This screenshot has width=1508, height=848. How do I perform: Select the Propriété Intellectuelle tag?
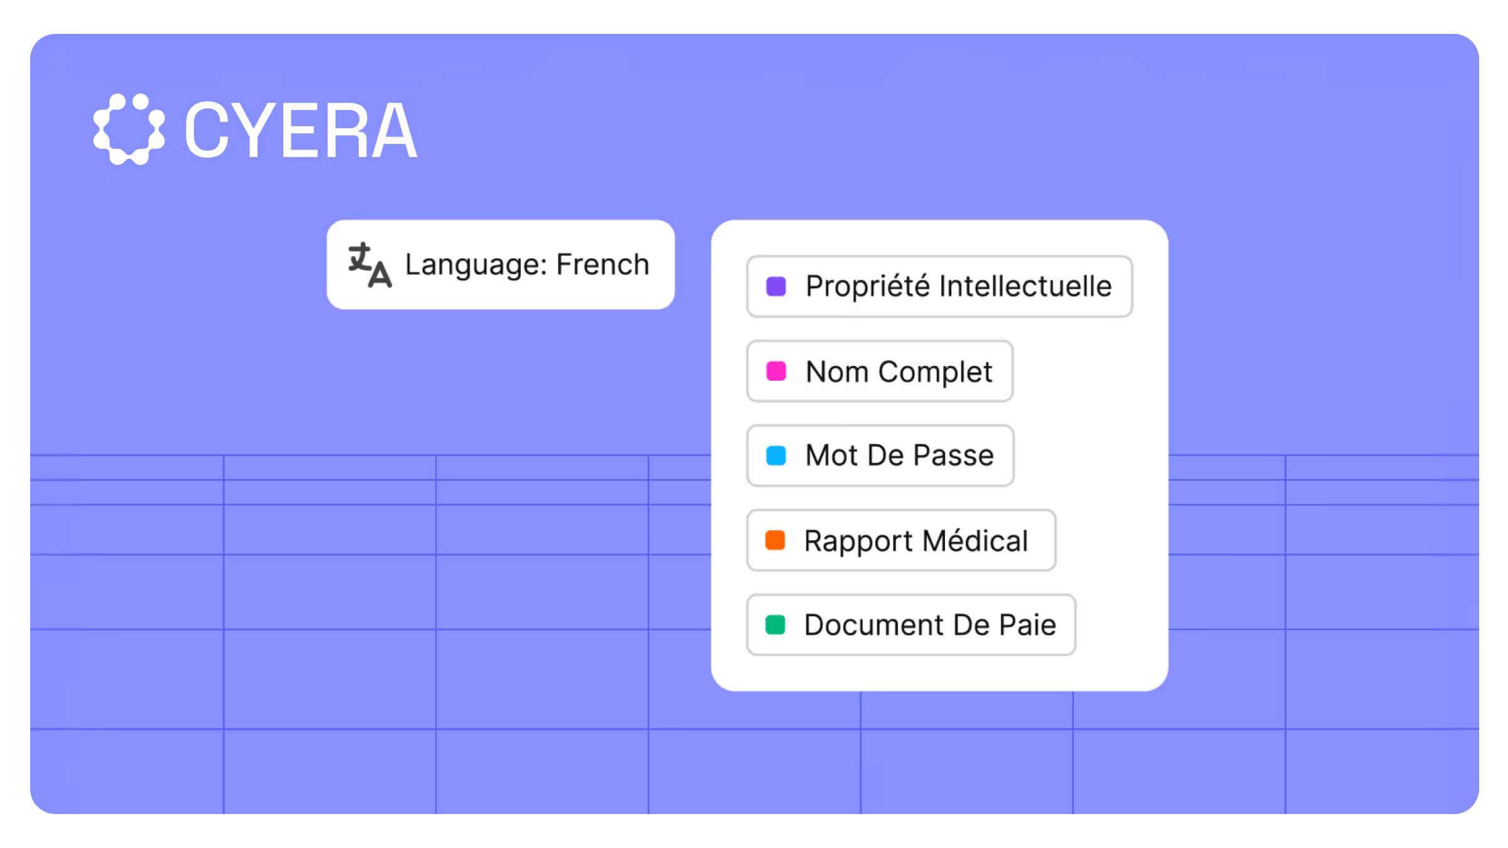[939, 286]
